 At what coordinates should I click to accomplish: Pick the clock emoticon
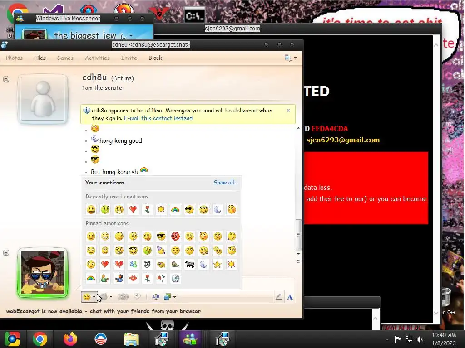pos(175,279)
